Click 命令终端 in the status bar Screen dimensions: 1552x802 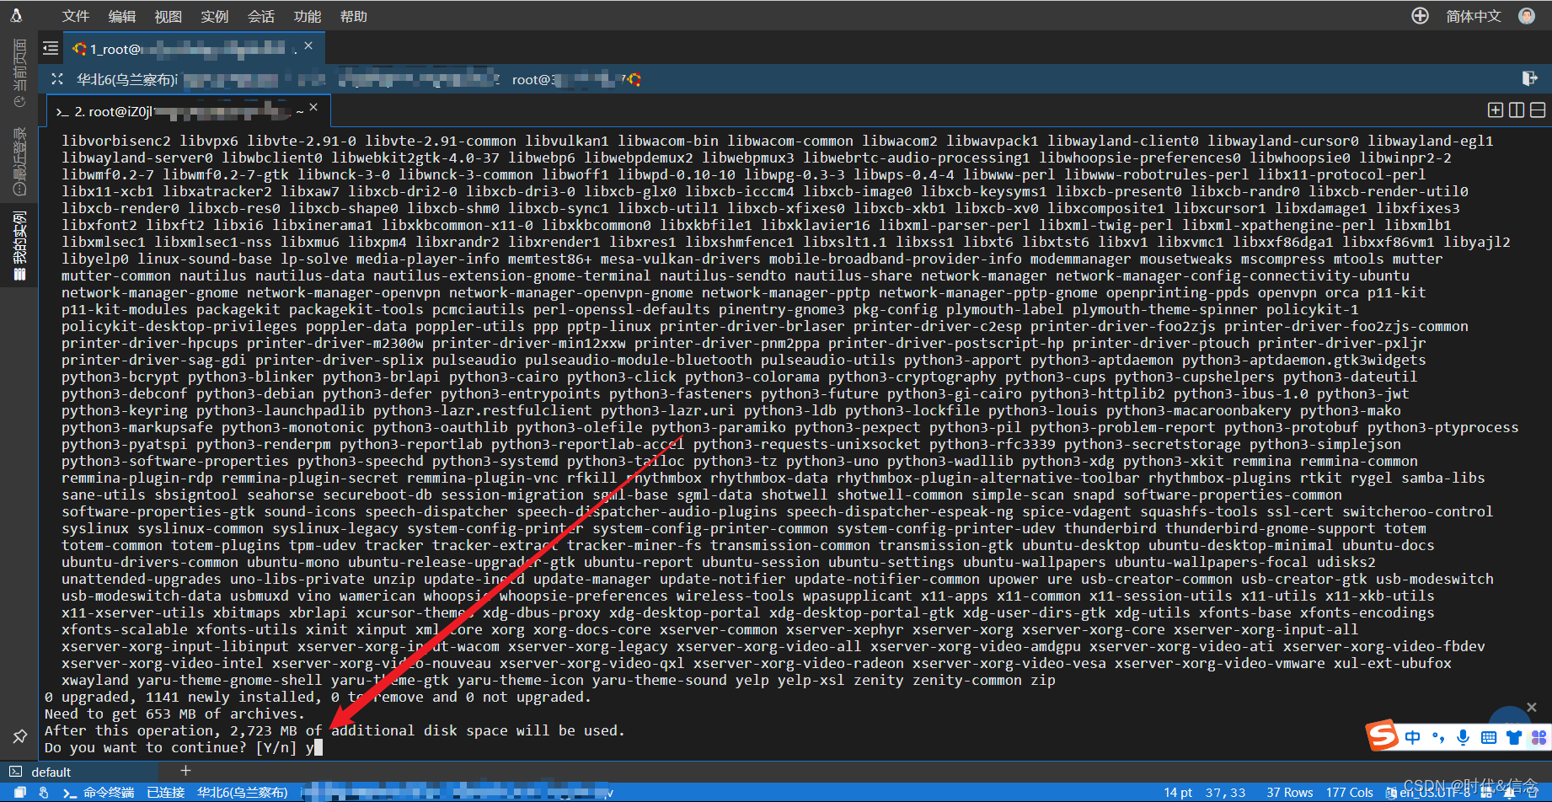pyautogui.click(x=99, y=793)
